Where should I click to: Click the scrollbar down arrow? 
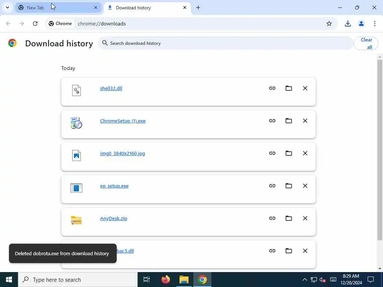click(380, 269)
